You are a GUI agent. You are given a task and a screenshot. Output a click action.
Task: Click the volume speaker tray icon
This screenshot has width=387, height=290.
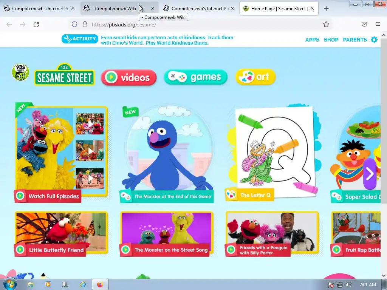348,285
